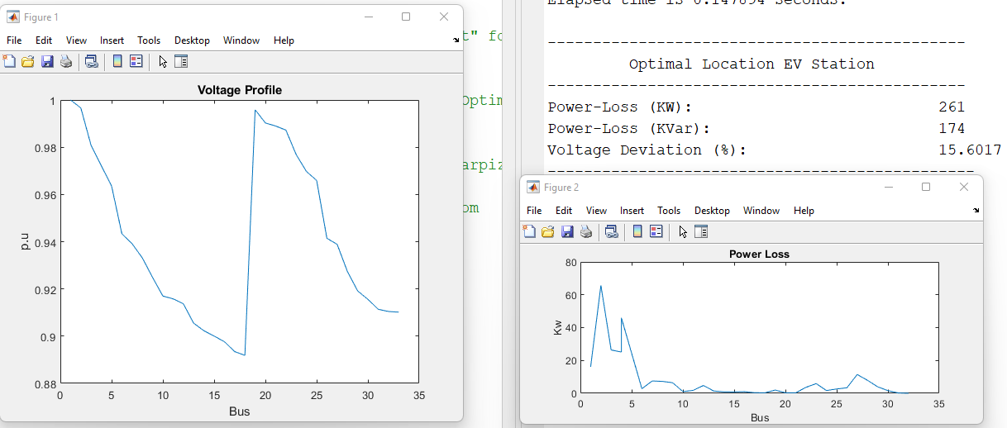This screenshot has width=1007, height=428.
Task: Click the p.u y-axis label
Action: pos(24,242)
